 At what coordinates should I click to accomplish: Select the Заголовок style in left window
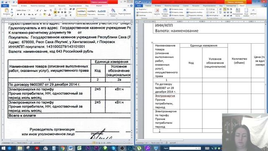coord(101,13)
